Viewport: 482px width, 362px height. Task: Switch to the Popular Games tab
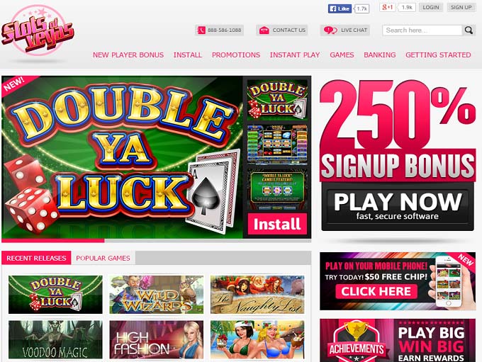pos(103,258)
